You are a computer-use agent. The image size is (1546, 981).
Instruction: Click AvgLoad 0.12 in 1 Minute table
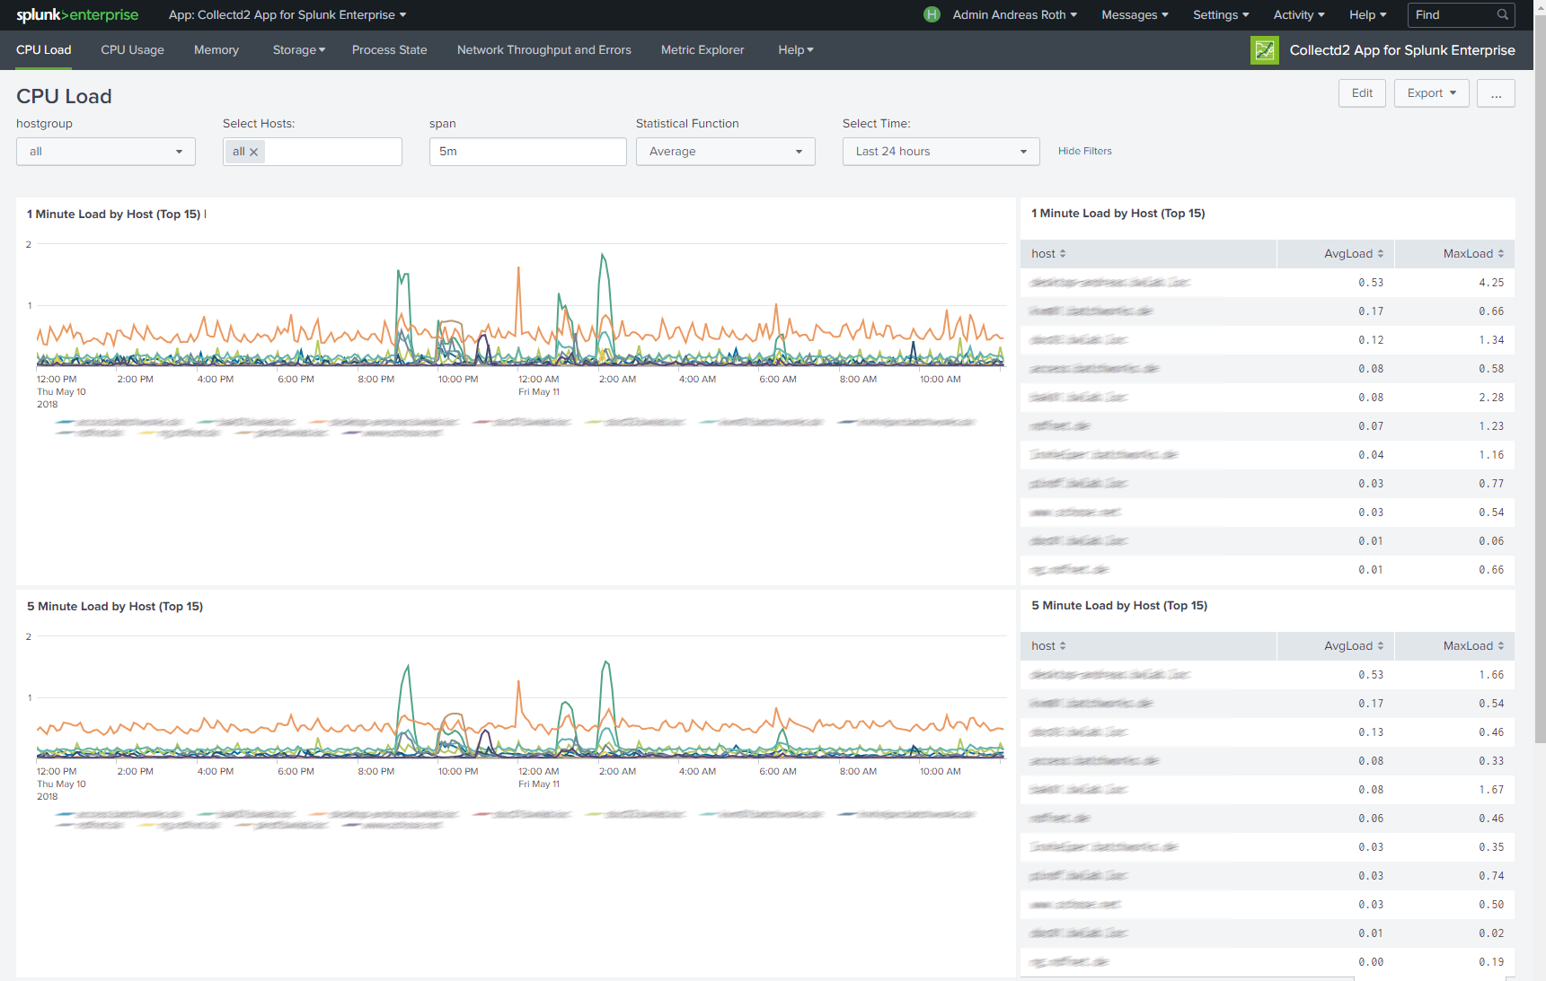1371,340
